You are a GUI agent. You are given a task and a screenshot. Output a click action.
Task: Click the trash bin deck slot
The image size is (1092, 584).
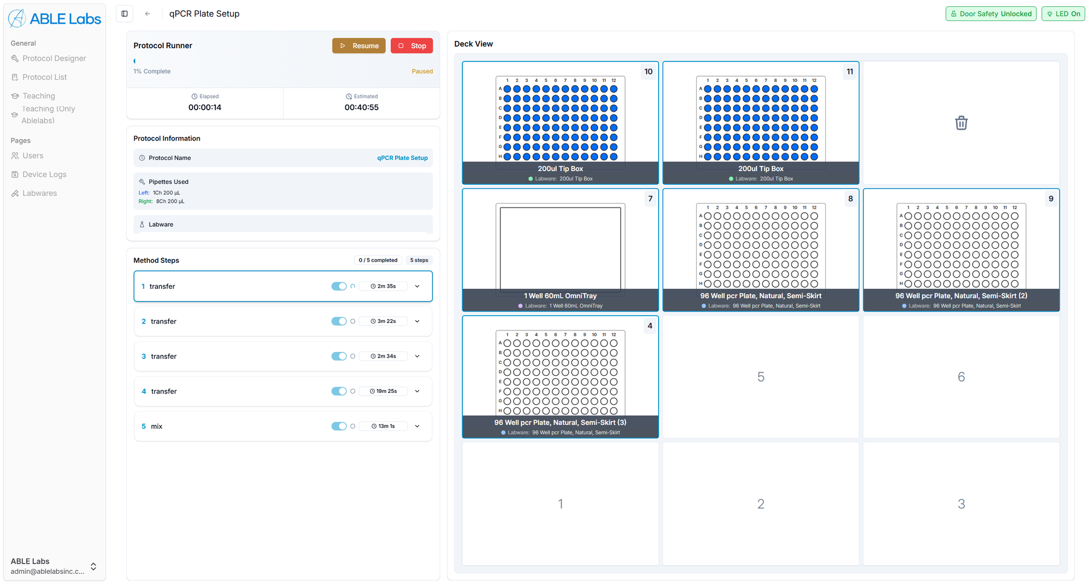961,123
